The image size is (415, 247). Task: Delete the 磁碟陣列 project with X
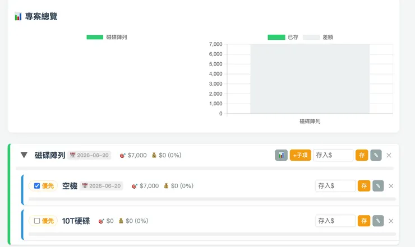(x=389, y=155)
